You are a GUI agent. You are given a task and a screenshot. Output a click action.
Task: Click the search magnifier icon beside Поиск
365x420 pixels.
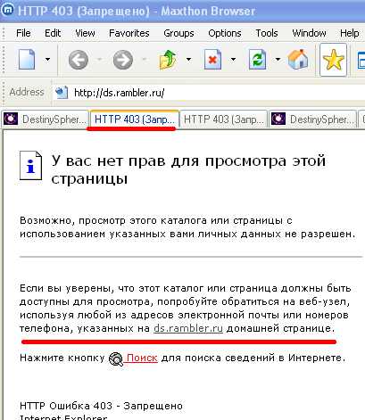[x=116, y=358]
